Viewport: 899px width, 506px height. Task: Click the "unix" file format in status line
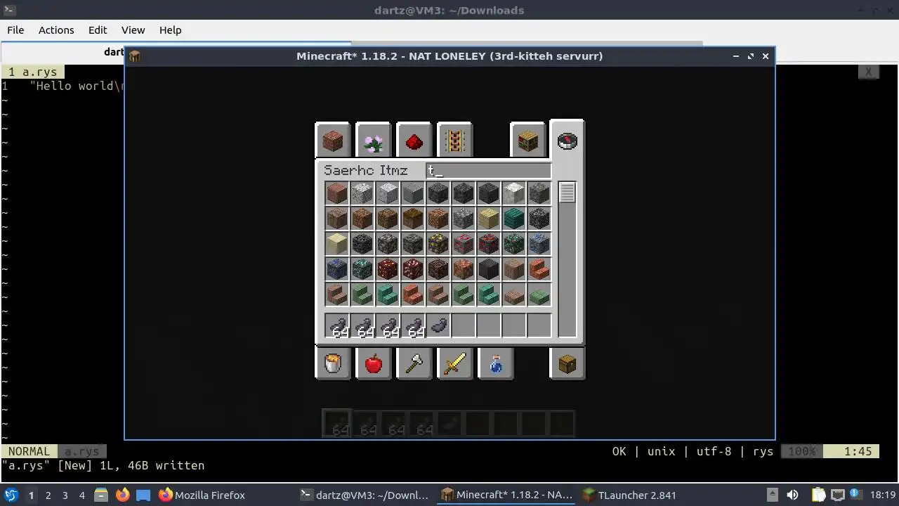[661, 451]
